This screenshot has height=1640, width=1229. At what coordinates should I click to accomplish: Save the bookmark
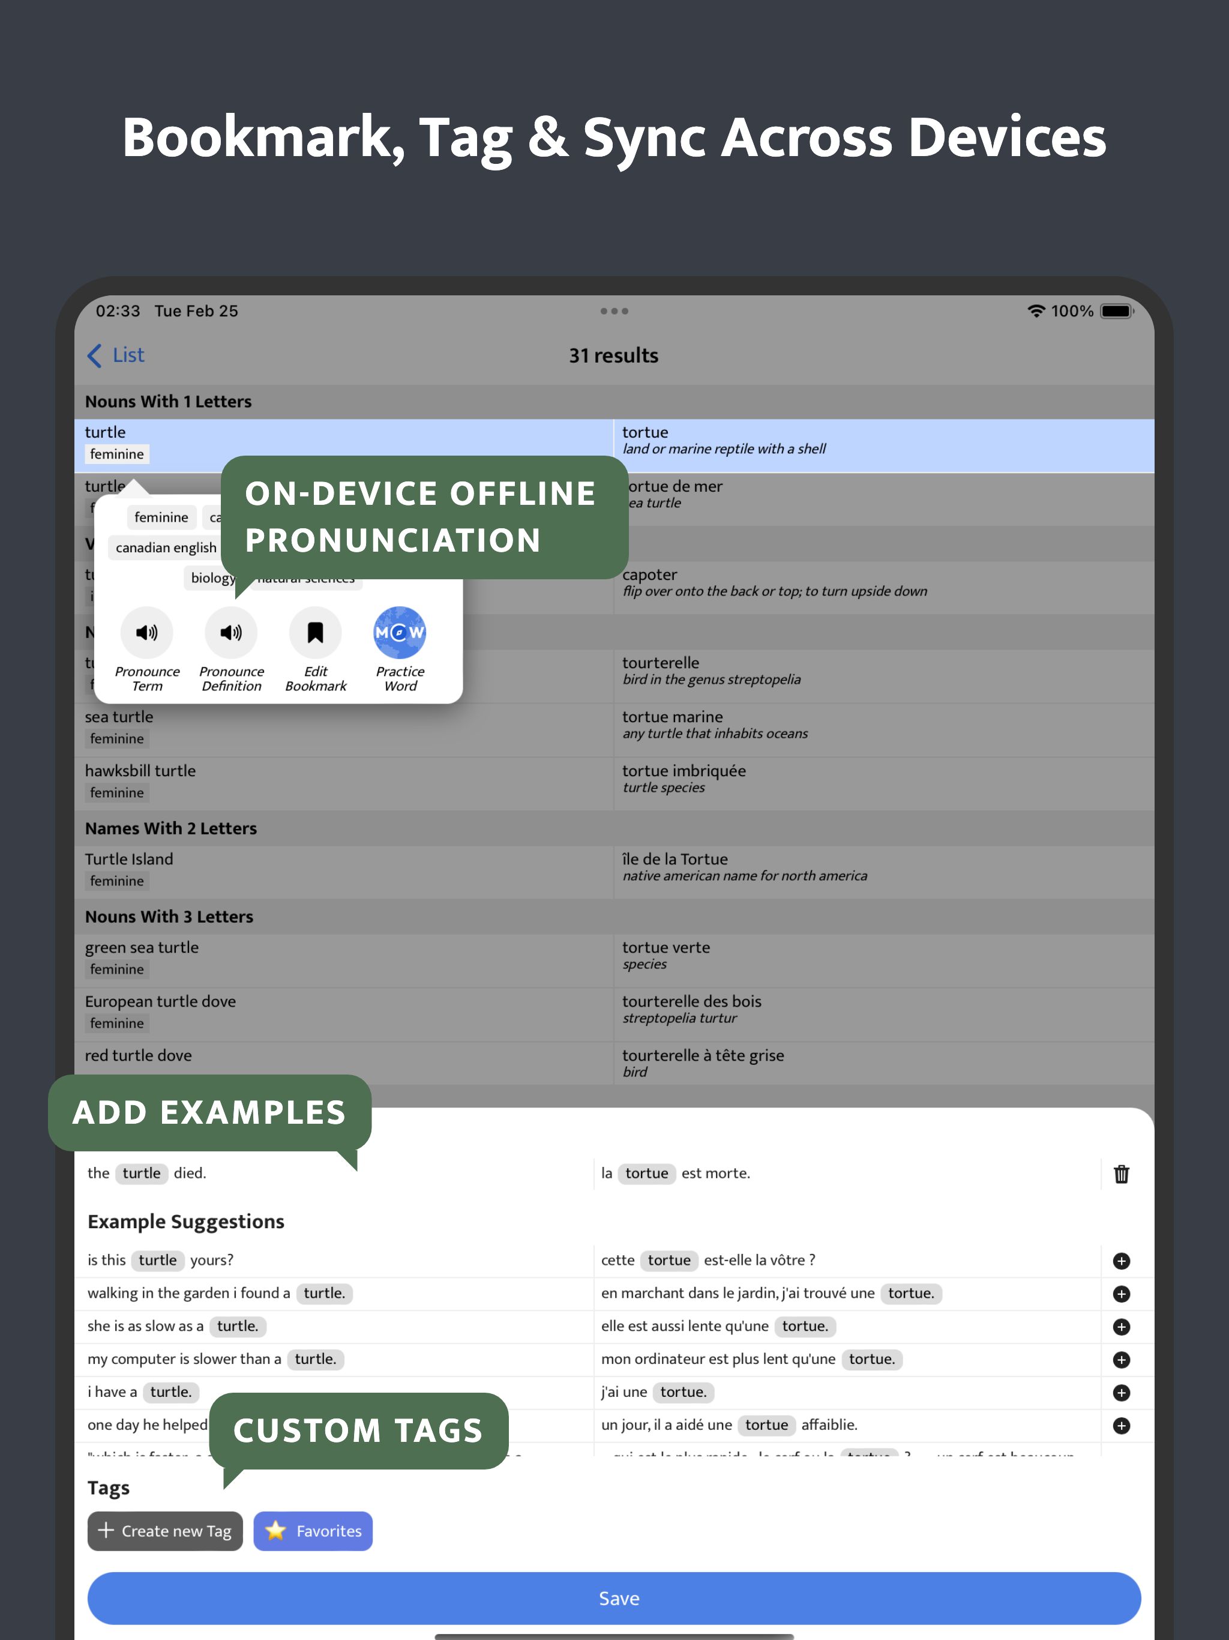point(614,1598)
